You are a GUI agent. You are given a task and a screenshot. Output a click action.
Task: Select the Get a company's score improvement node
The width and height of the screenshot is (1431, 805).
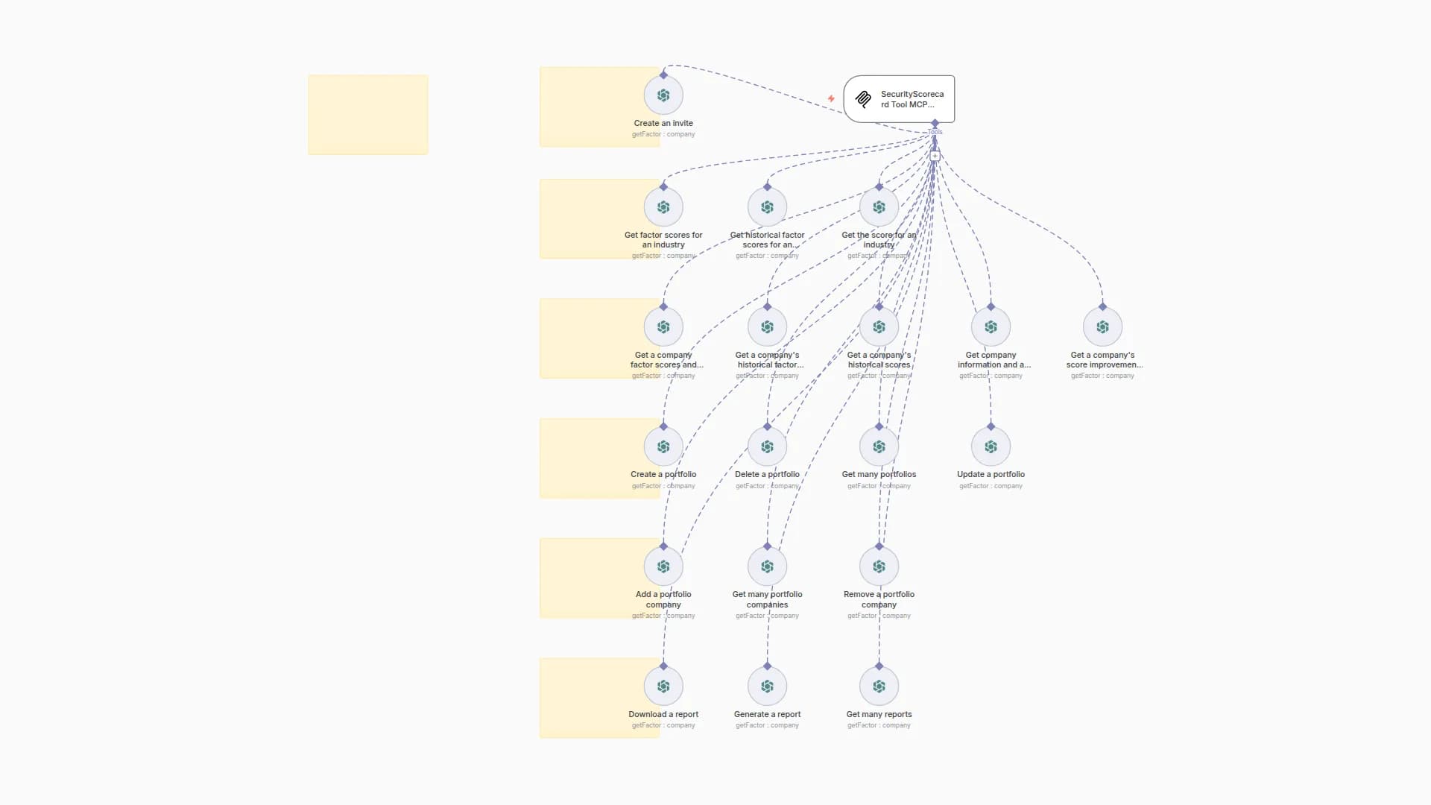(1102, 326)
